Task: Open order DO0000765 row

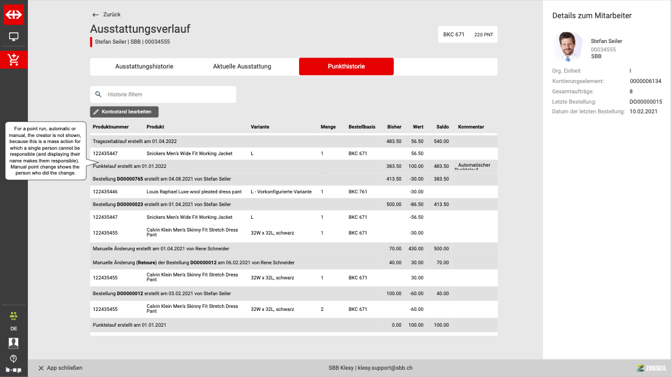Action: [129, 179]
